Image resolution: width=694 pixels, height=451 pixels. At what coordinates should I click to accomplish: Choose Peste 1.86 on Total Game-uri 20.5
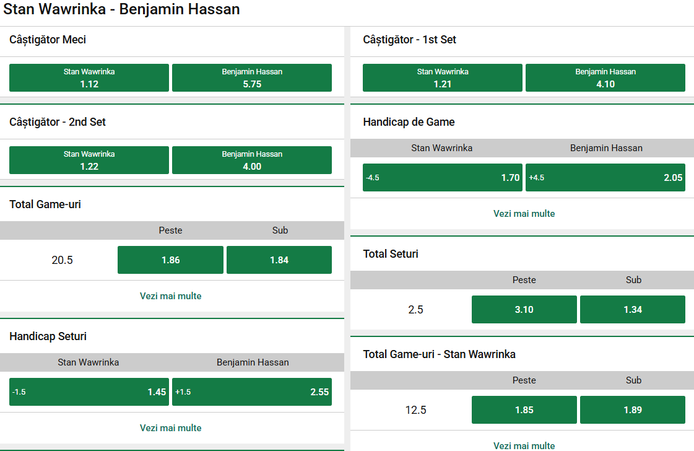click(x=170, y=260)
